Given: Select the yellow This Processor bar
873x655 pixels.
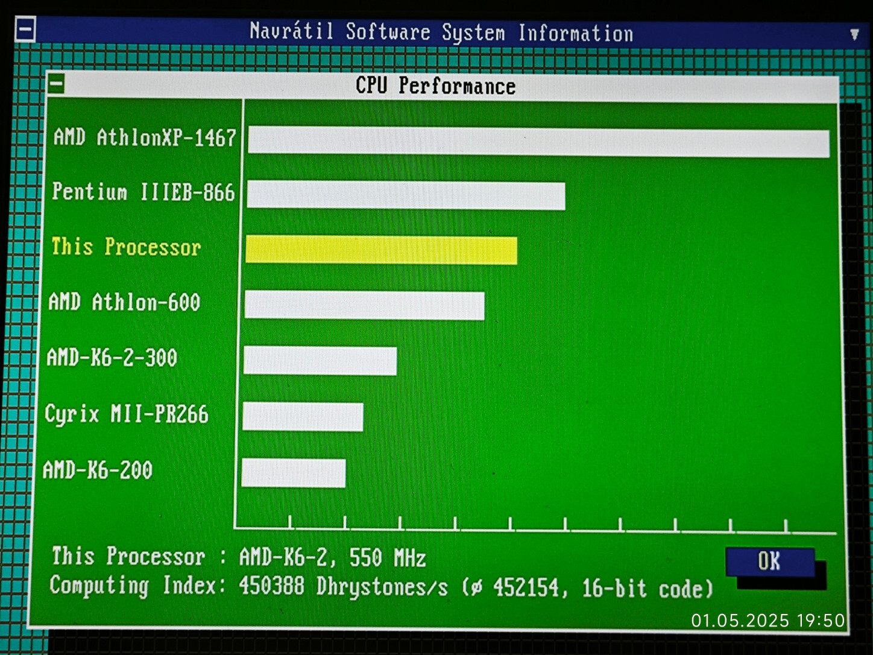Looking at the screenshot, I should [381, 250].
